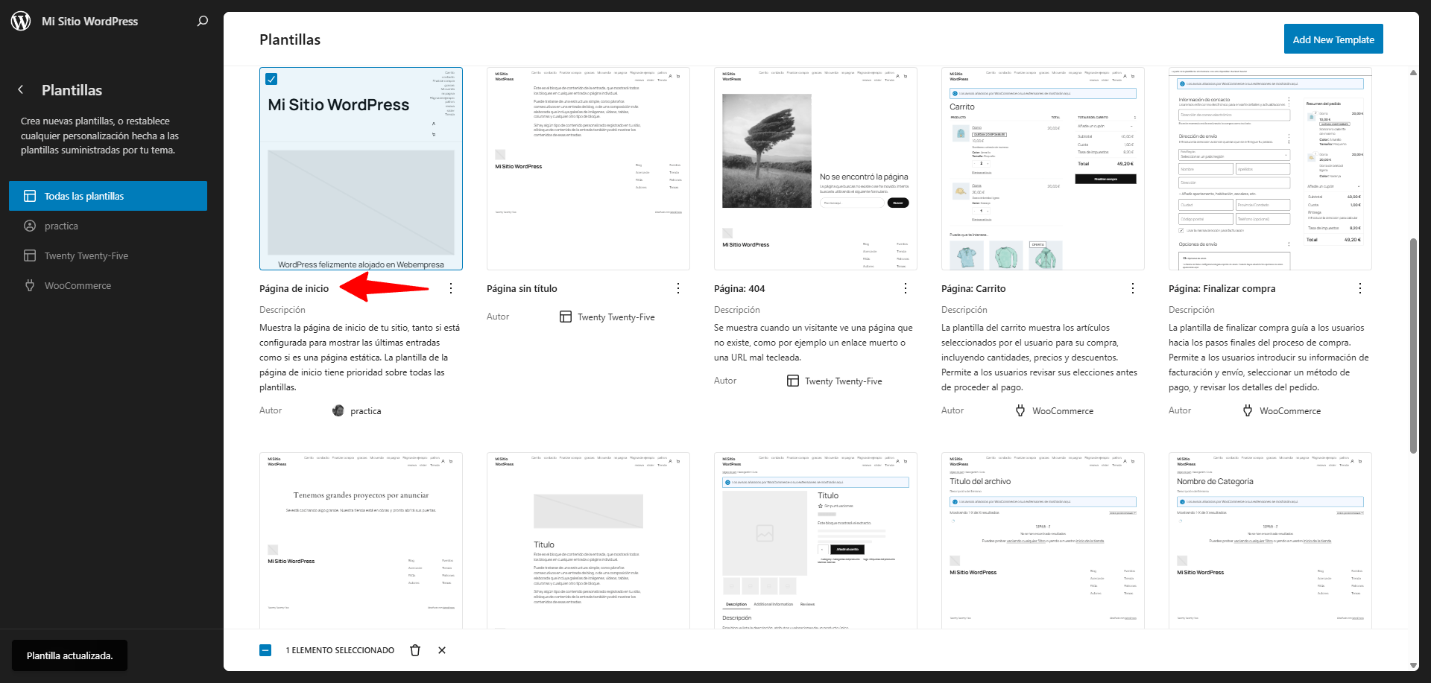The image size is (1431, 683).
Task: Click Twenty Twenty-Five author icon under Página: 404
Action: (793, 381)
